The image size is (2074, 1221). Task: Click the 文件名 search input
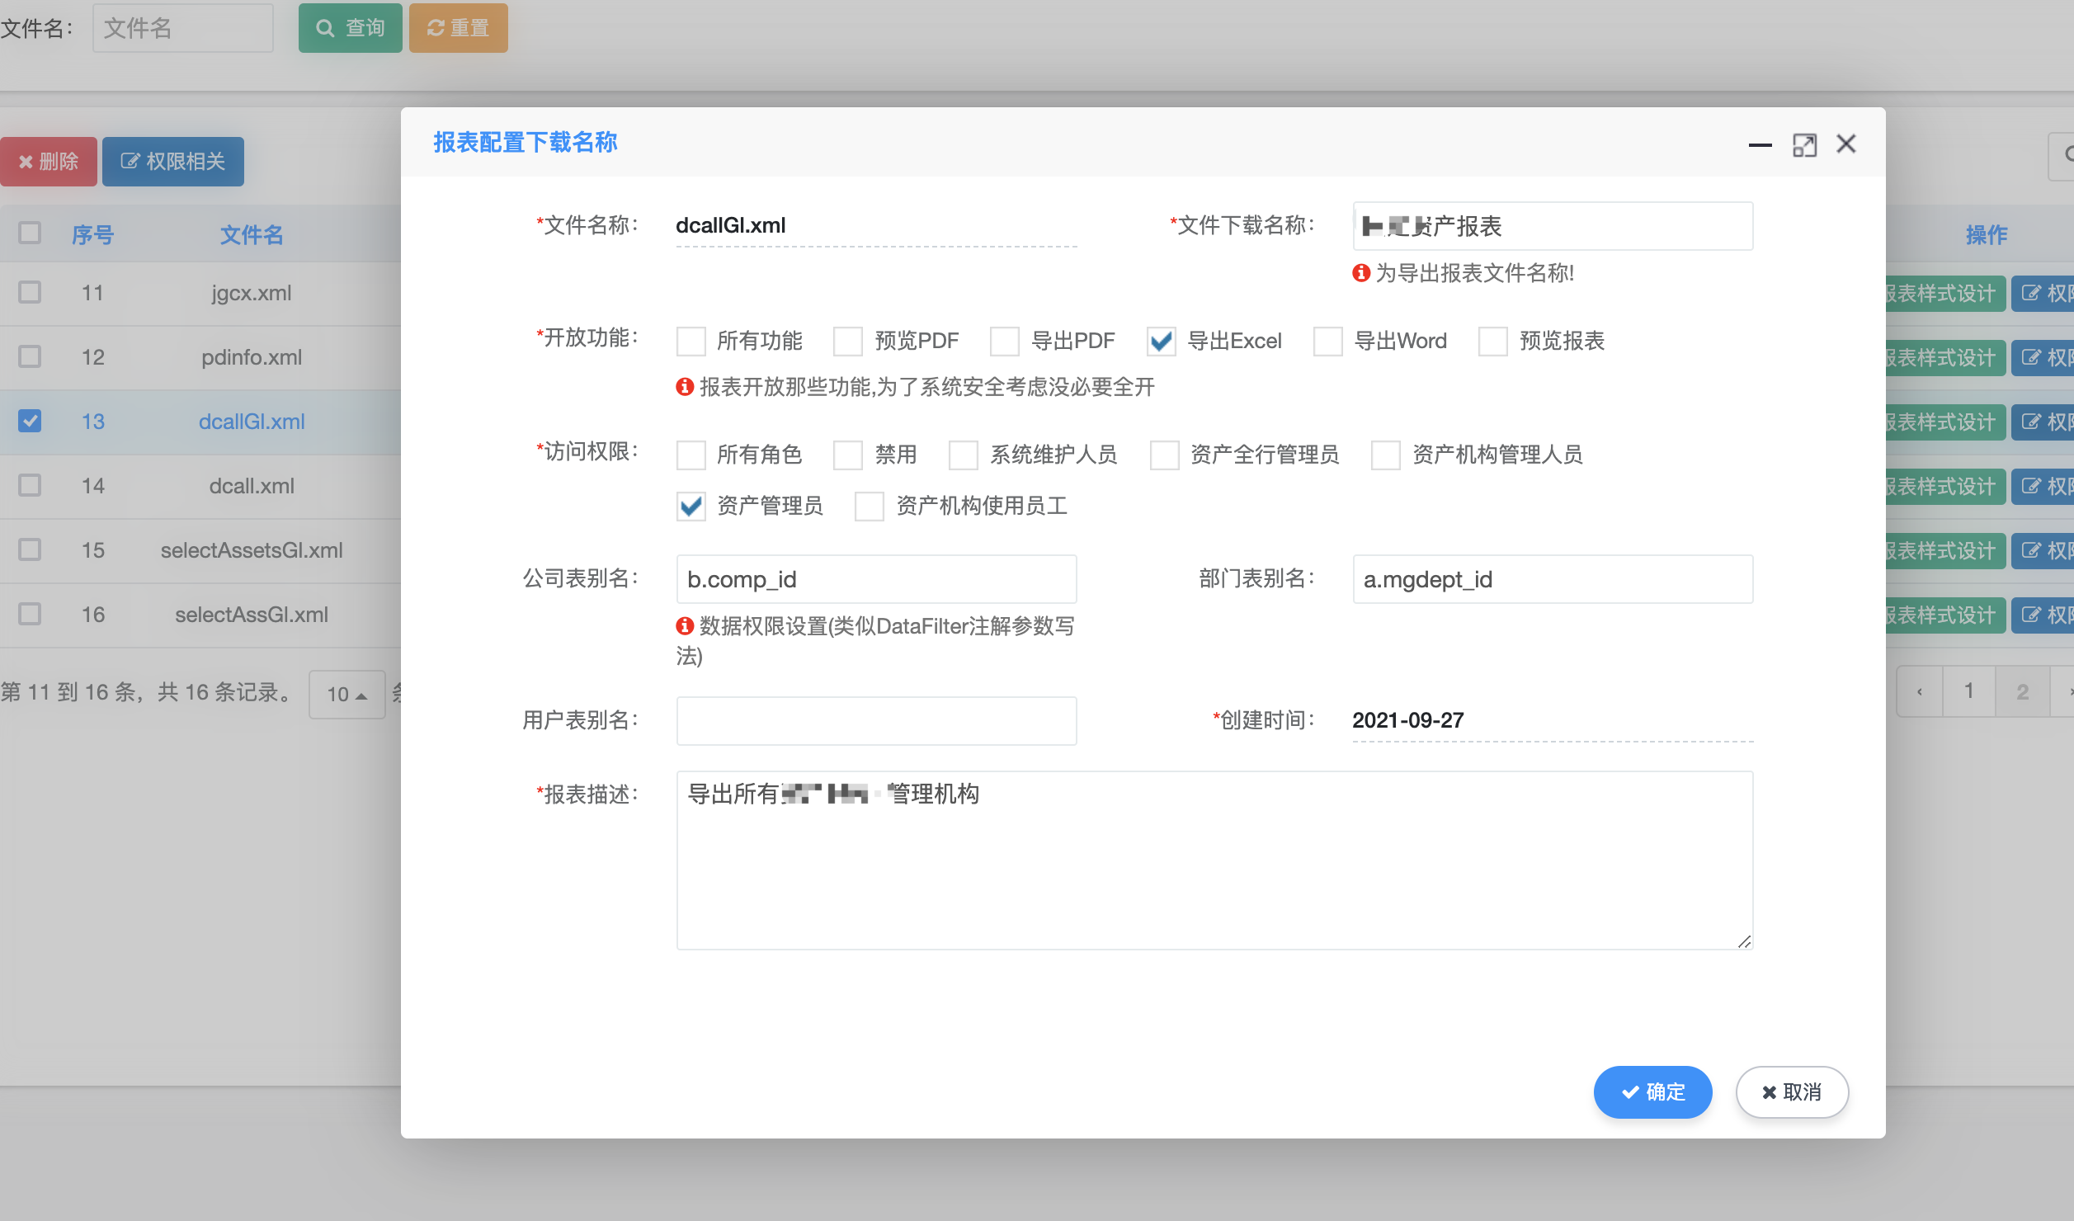pyautogui.click(x=182, y=28)
